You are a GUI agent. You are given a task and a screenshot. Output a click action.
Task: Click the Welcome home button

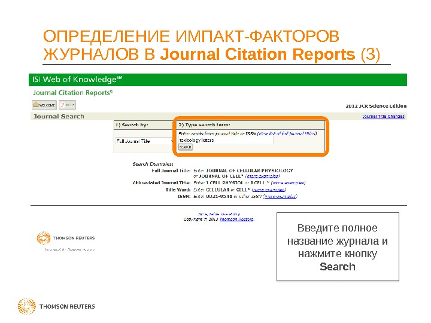[44, 105]
